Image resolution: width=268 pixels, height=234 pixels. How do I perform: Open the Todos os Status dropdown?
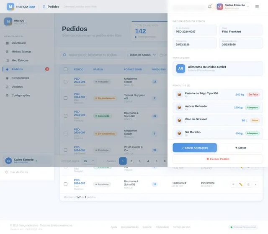click(142, 55)
